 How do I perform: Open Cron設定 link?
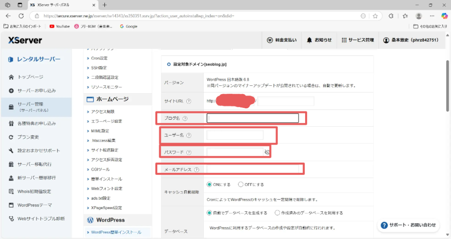coord(99,58)
